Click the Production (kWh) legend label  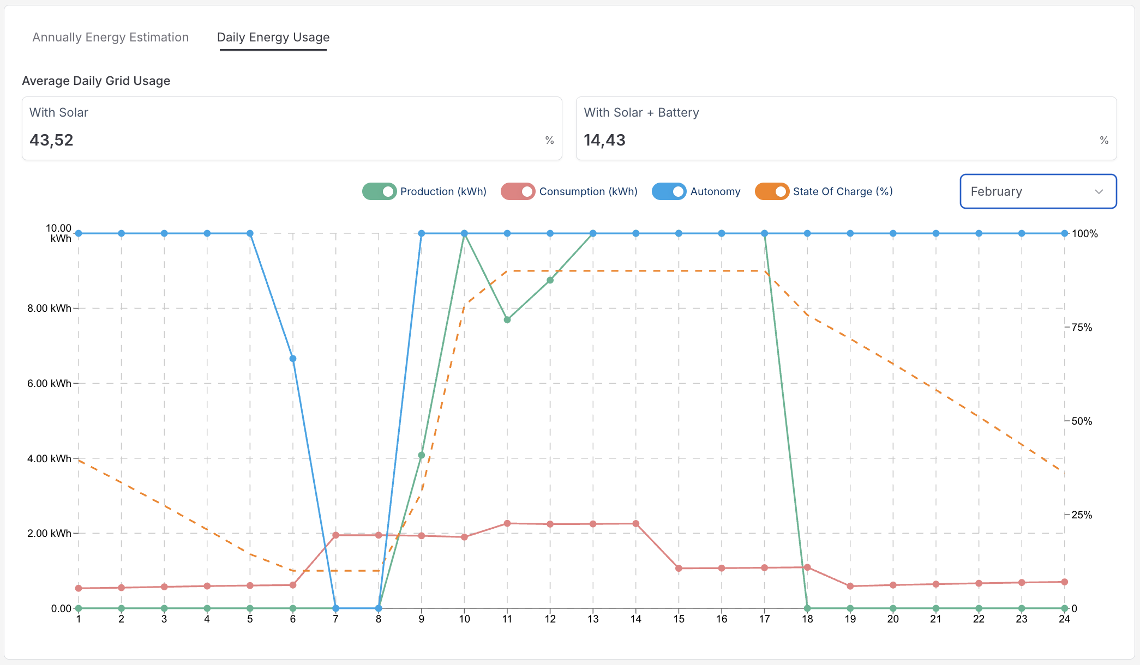point(443,191)
